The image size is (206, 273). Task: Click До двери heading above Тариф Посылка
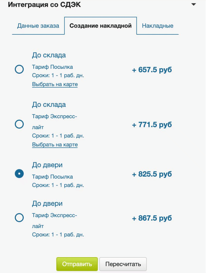pos(47,165)
